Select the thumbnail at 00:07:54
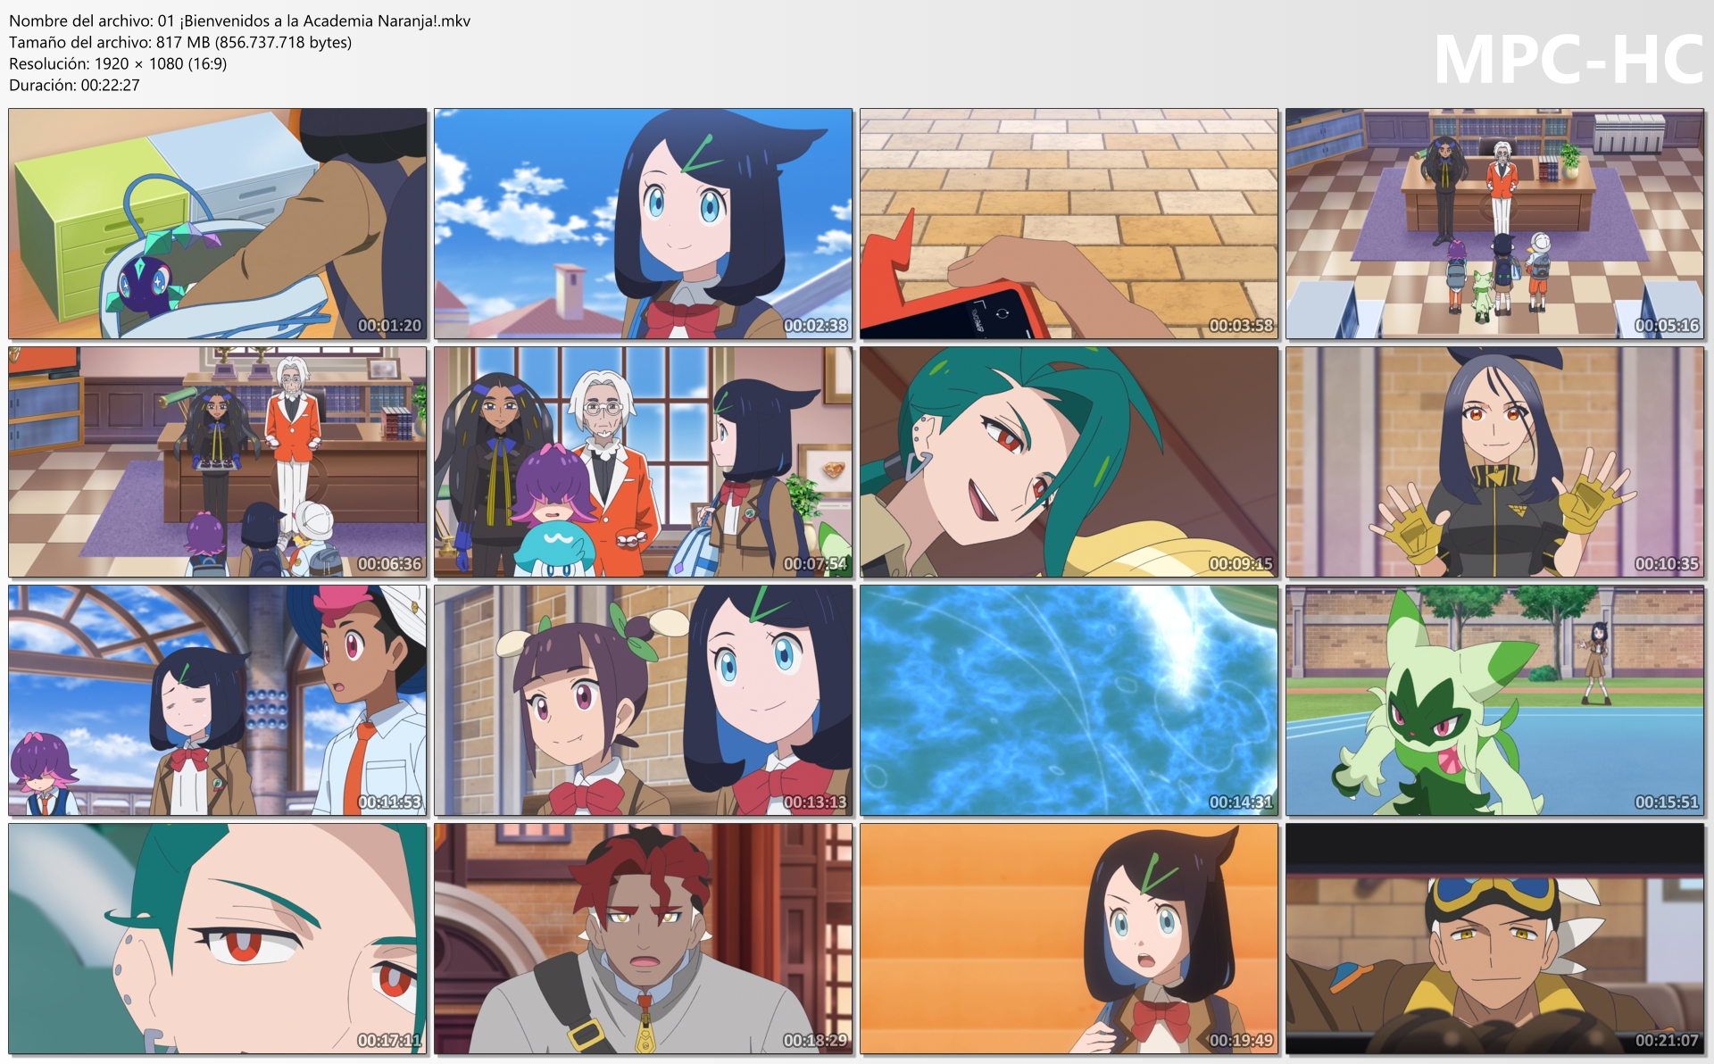The height and width of the screenshot is (1064, 1714). (644, 462)
